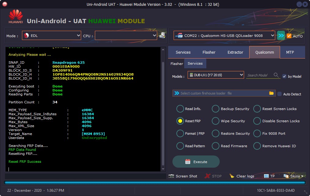Open the Skins menu button

click(294, 176)
